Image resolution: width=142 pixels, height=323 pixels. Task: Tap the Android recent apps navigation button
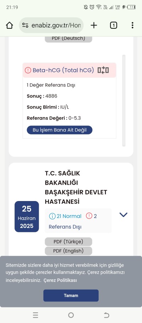tap(35, 315)
